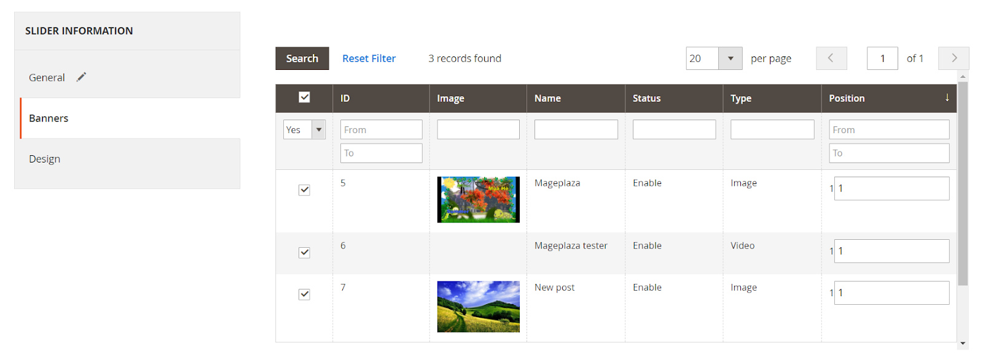The image size is (983, 360).
Task: Switch to the Design tab
Action: coord(45,159)
